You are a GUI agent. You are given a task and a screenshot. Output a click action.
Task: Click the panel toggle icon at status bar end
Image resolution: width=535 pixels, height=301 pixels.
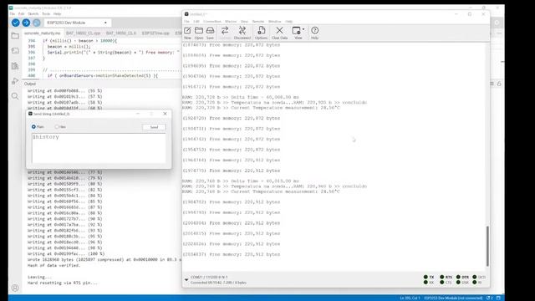point(498,298)
